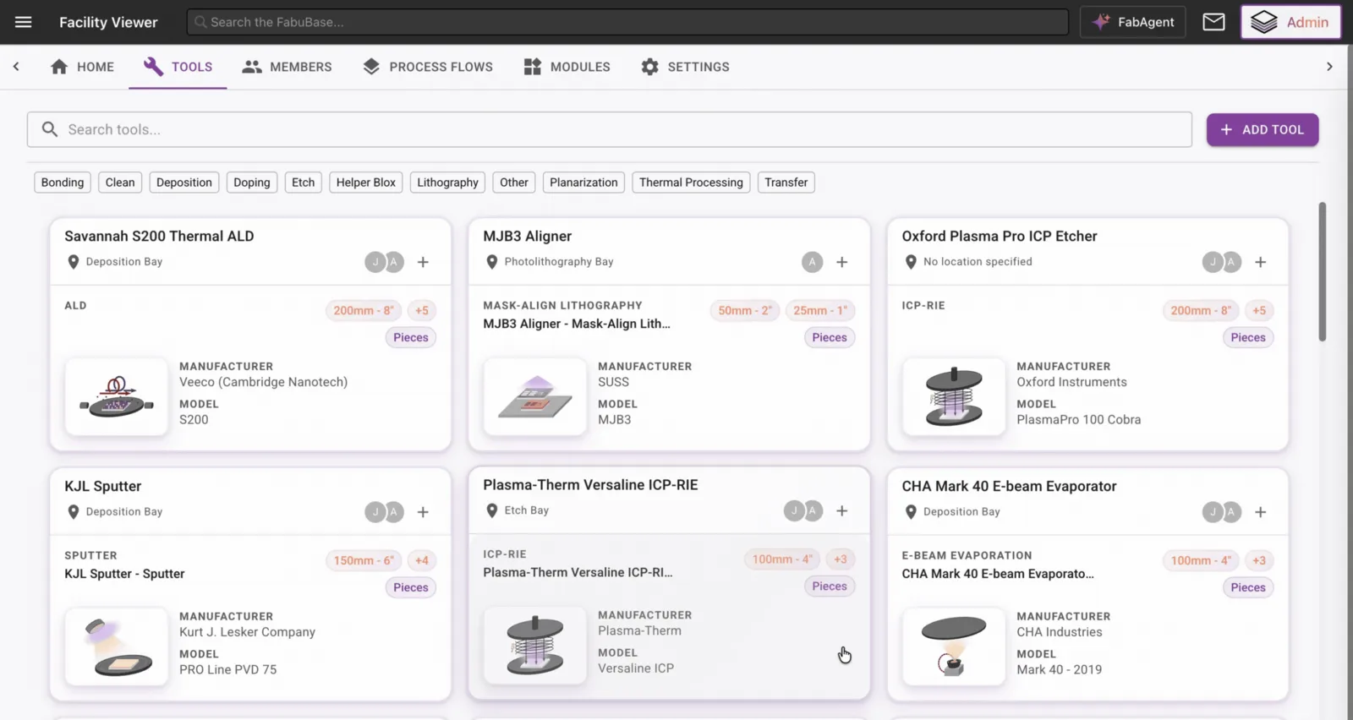Click the plus icon on the KJL Sputter card
Image resolution: width=1353 pixels, height=720 pixels.
423,512
